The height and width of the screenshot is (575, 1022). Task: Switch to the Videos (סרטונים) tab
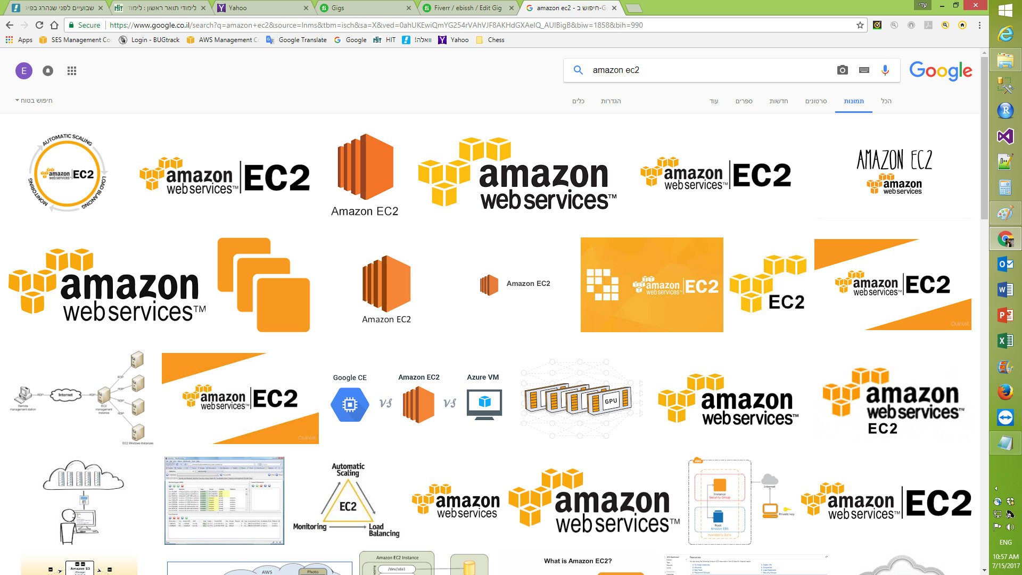pos(816,101)
